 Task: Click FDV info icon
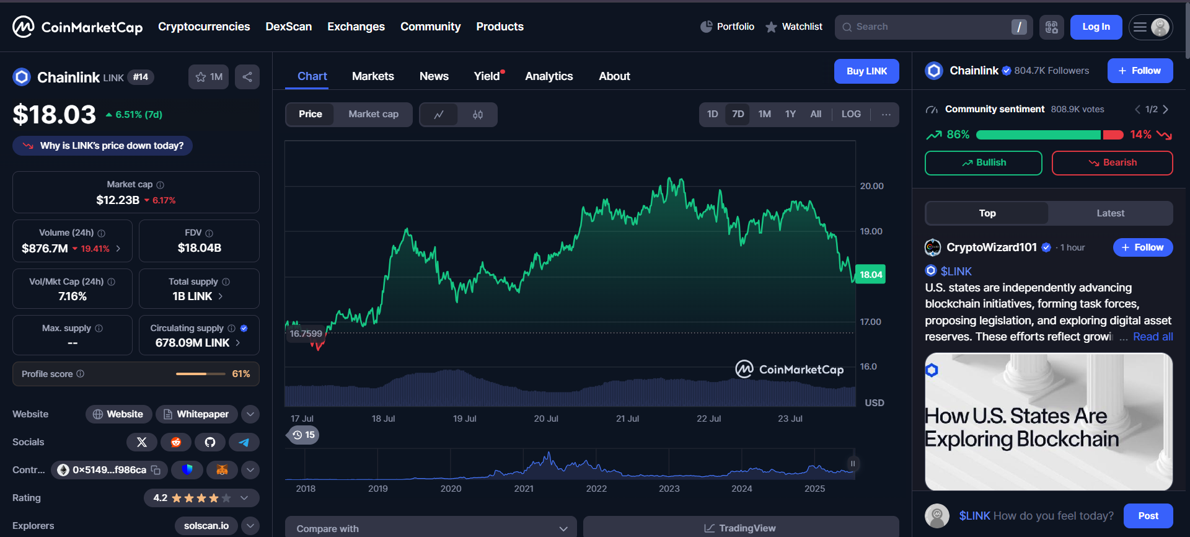209,233
